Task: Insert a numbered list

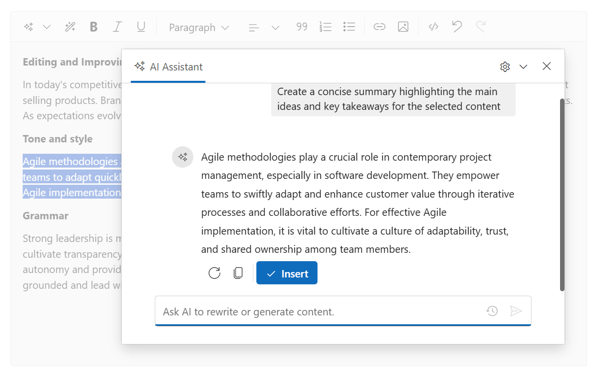Action: point(325,27)
